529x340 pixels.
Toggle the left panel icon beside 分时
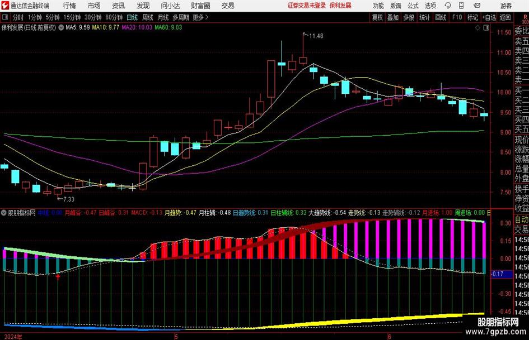click(x=5, y=17)
